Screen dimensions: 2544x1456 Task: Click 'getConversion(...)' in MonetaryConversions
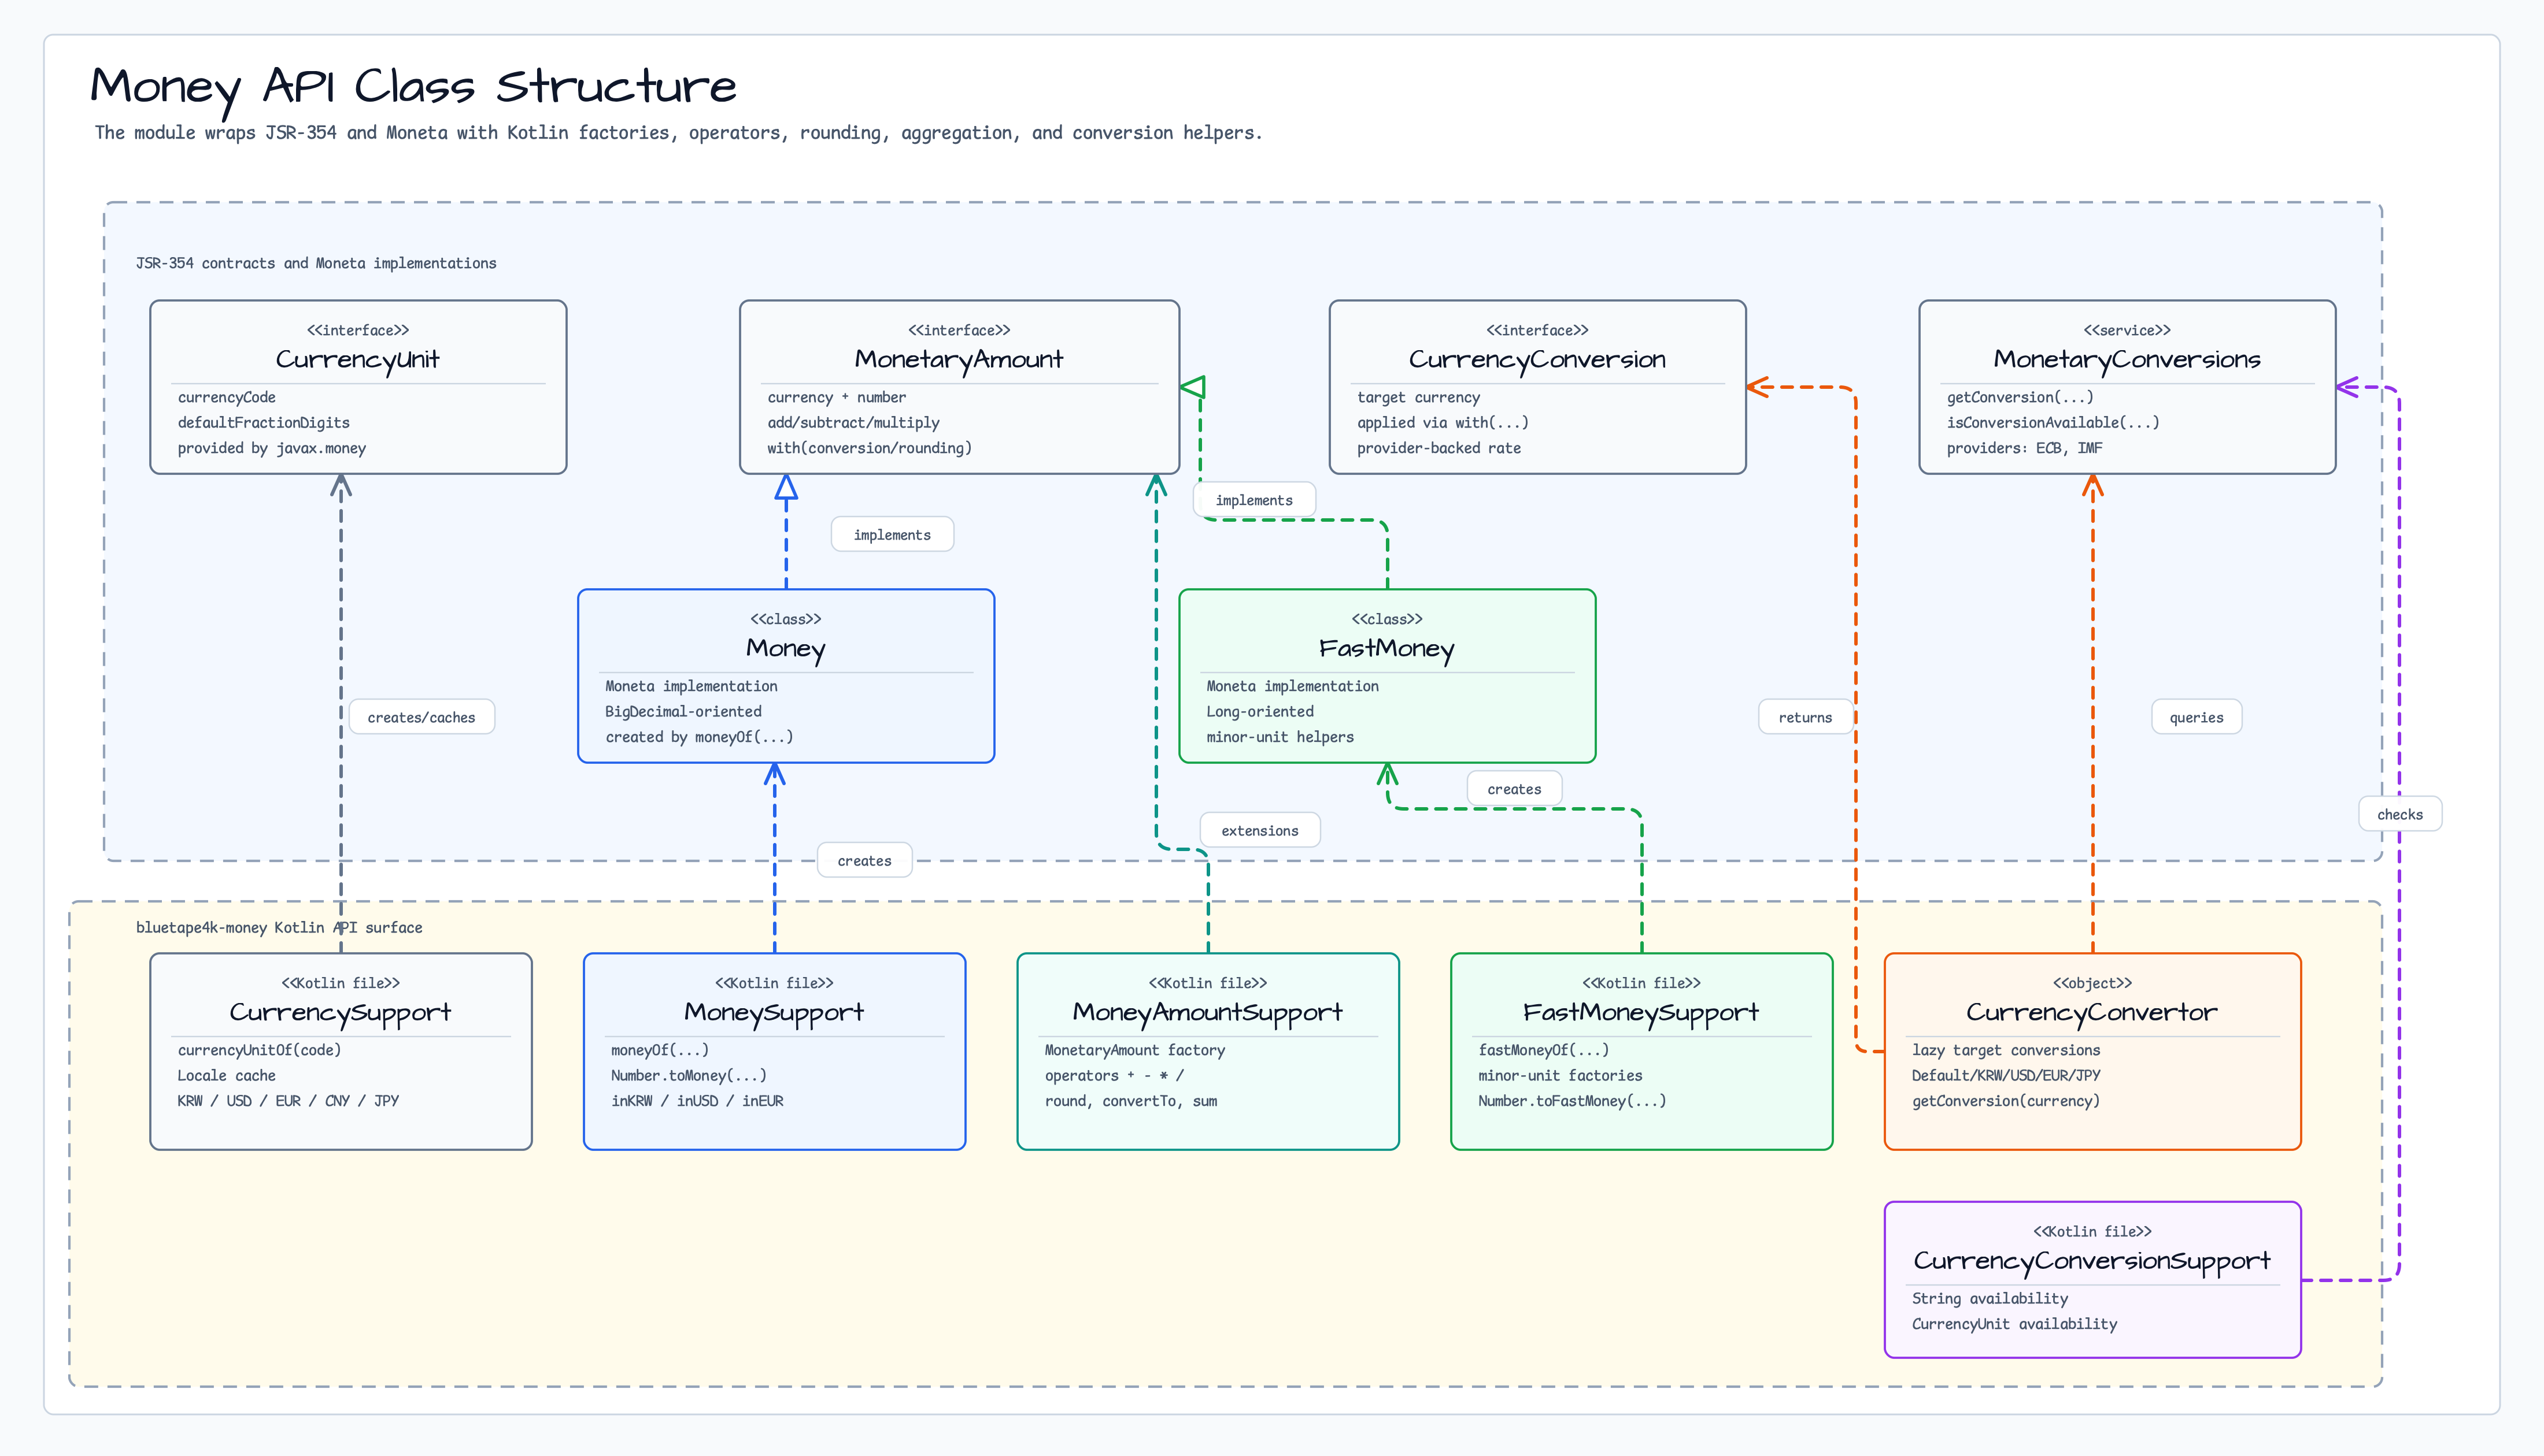coord(2020,397)
